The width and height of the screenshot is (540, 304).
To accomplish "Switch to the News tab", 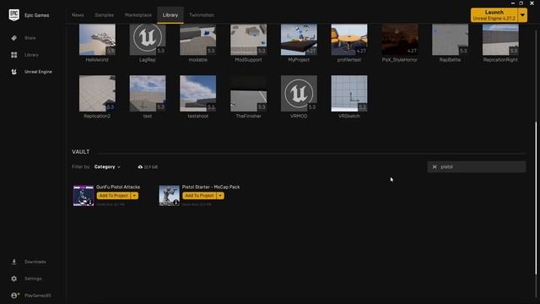I will point(78,15).
